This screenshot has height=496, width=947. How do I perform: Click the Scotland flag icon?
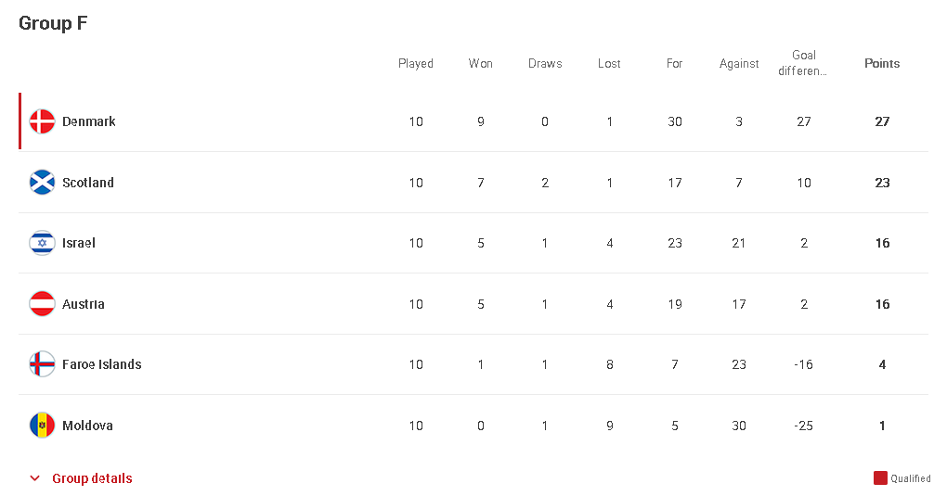pos(43,183)
